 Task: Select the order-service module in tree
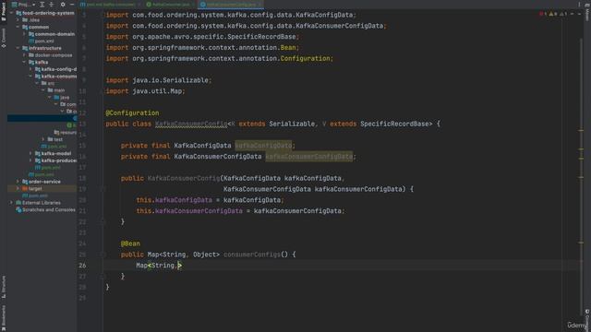tap(41, 182)
